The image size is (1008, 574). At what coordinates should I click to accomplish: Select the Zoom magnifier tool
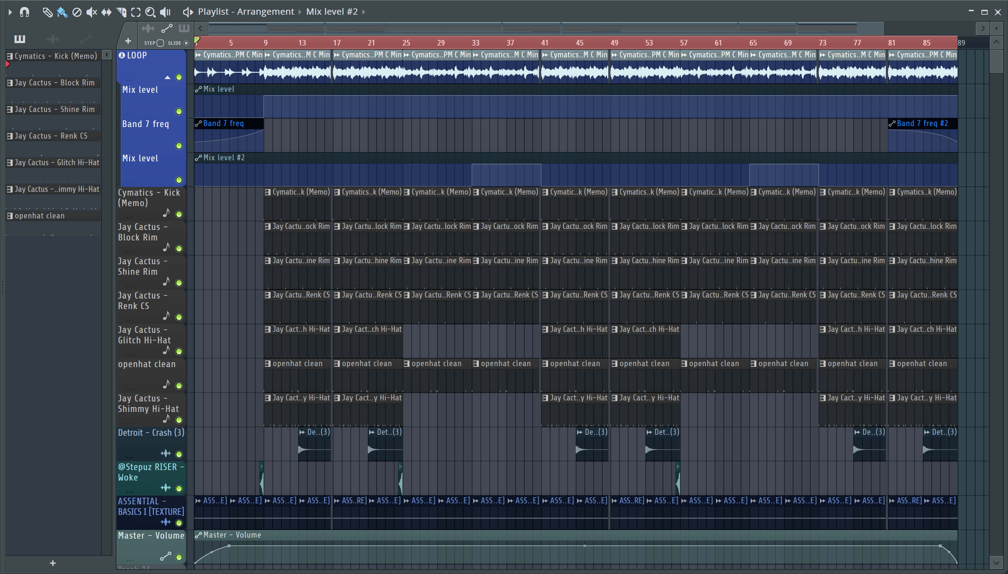coord(150,12)
